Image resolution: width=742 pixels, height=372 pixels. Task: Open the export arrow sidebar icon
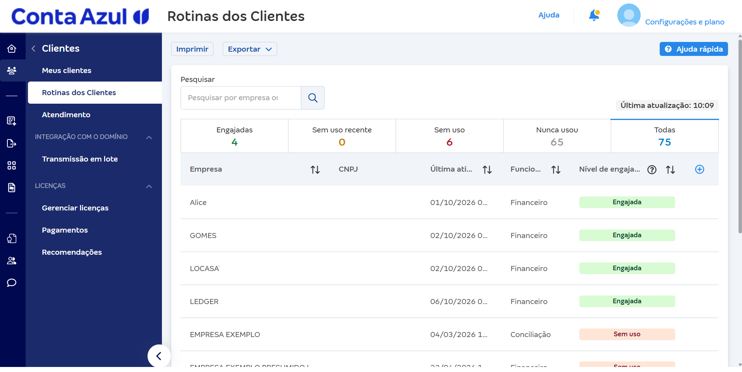click(12, 143)
